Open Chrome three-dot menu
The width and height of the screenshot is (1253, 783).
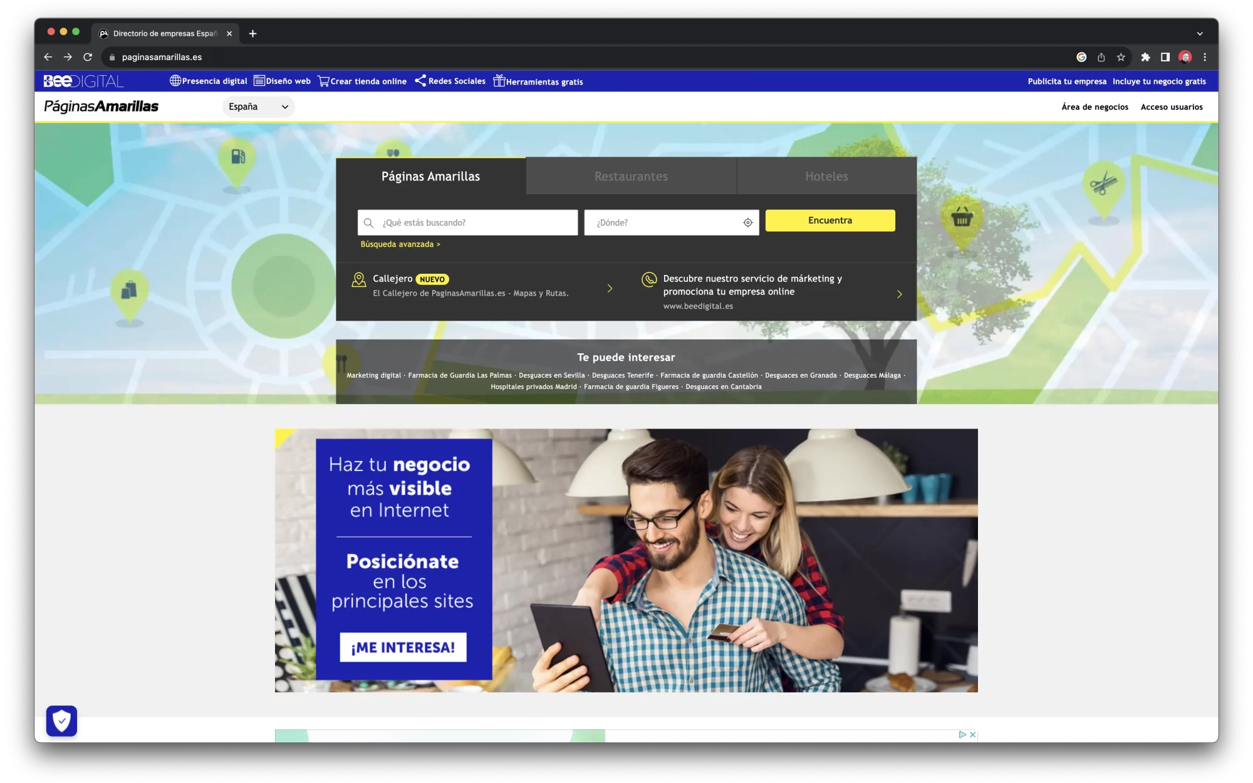point(1204,57)
